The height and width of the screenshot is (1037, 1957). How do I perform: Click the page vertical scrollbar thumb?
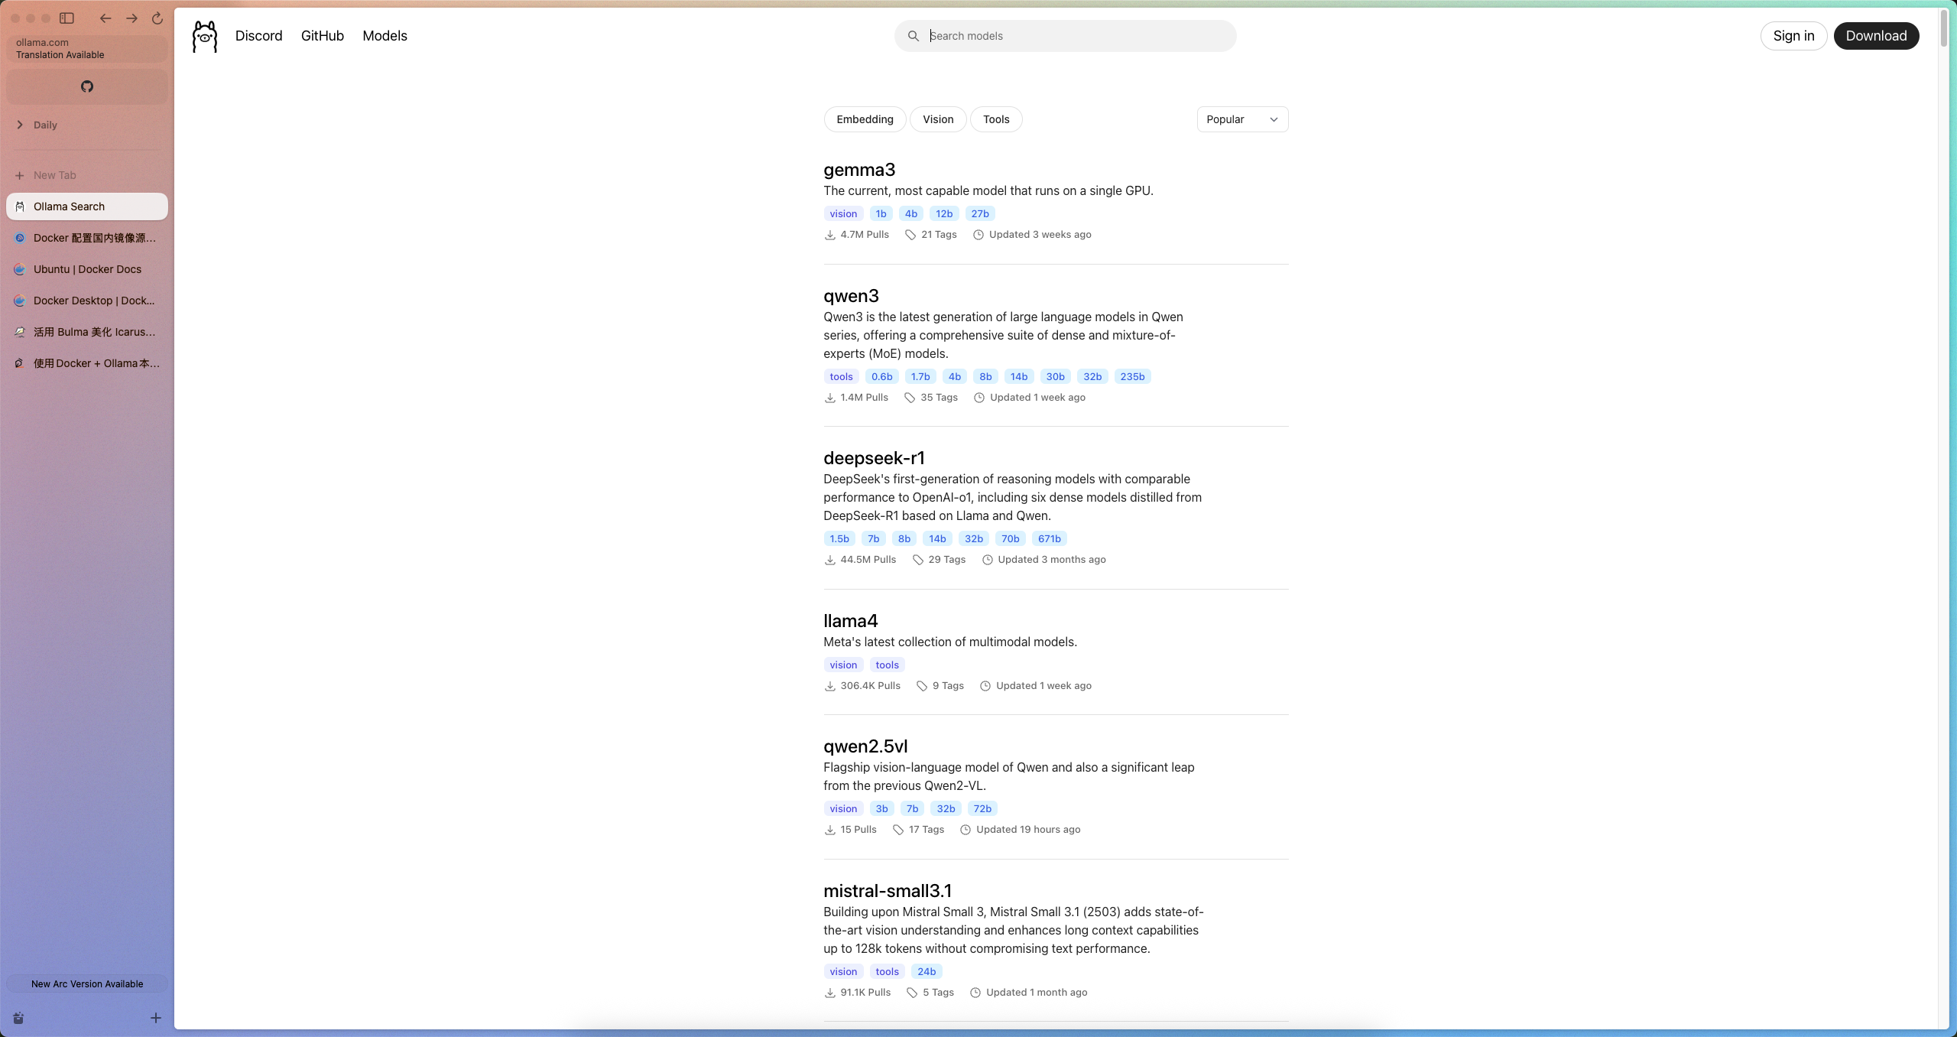click(1944, 28)
